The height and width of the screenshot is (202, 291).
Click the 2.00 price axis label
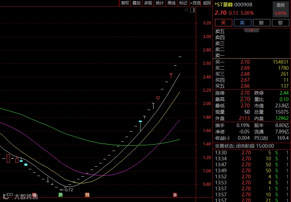pyautogui.click(x=207, y=104)
